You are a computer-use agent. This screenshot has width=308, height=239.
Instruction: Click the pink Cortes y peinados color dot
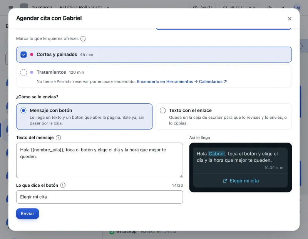[x=32, y=55]
